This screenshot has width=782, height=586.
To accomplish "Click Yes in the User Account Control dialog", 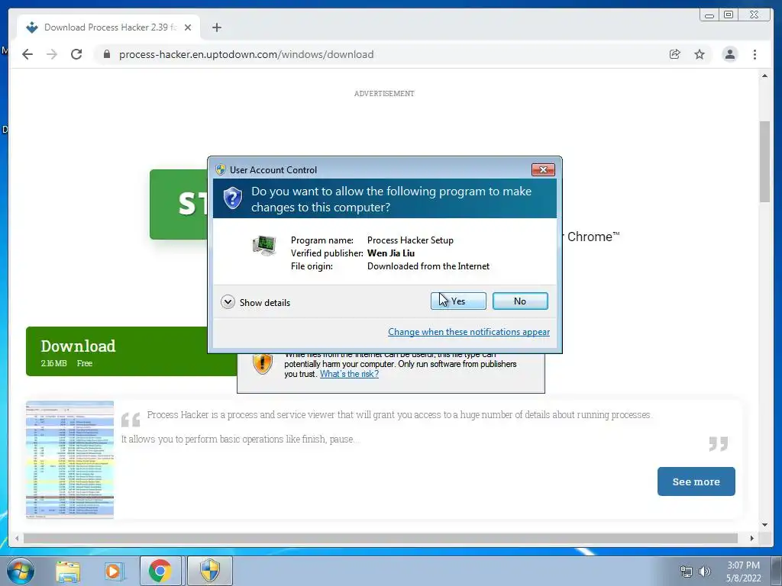I will pyautogui.click(x=458, y=301).
